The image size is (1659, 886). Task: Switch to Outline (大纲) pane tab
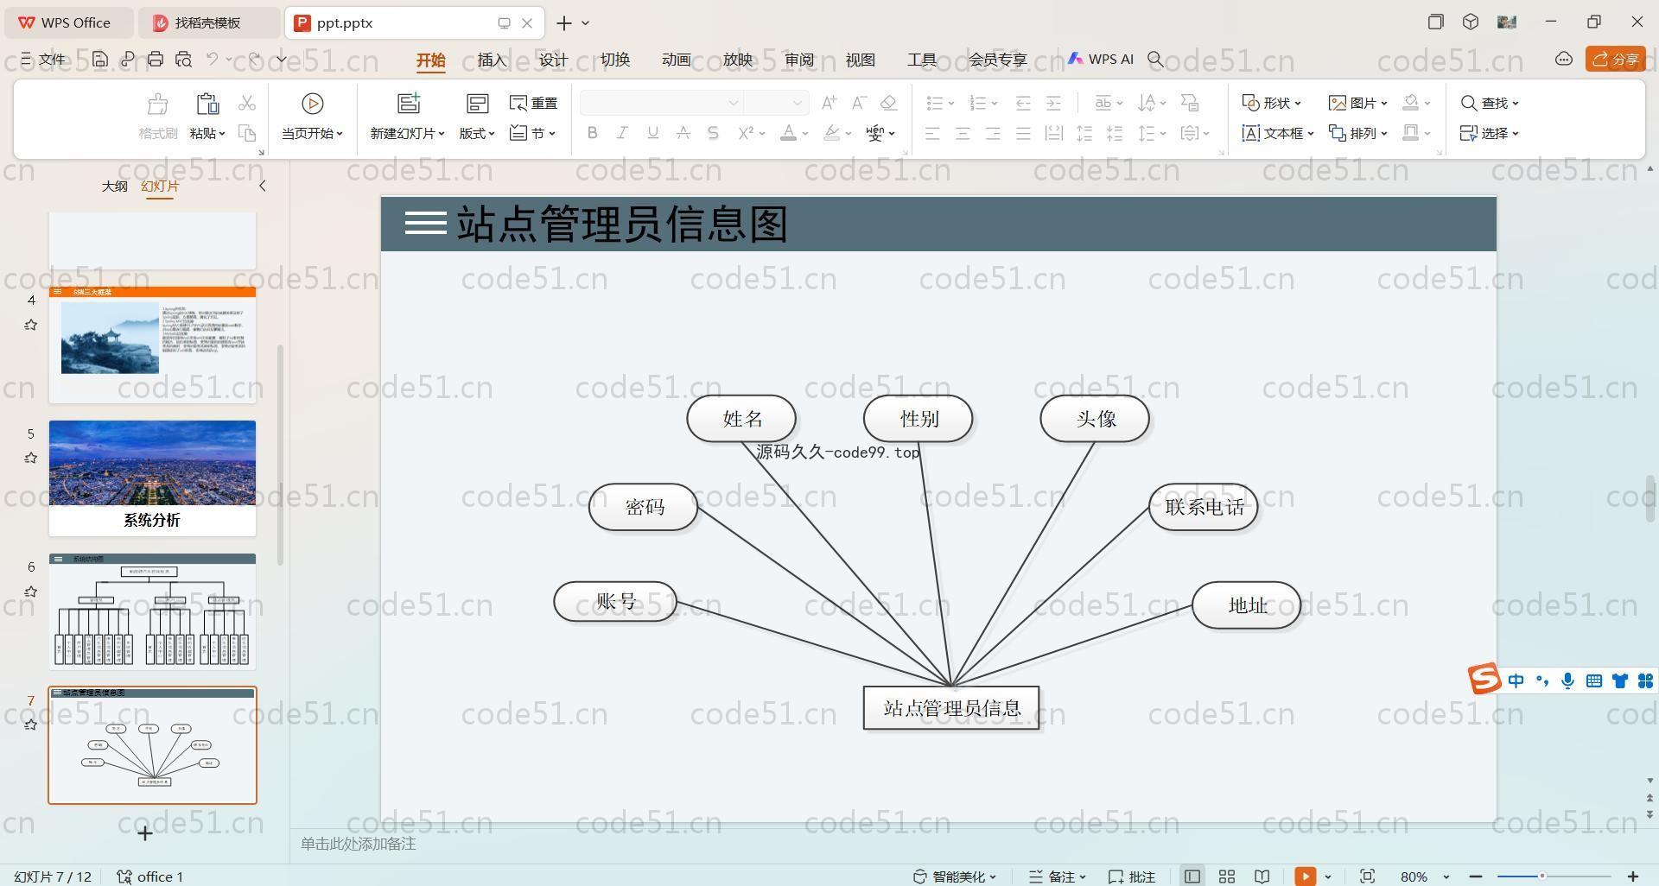pyautogui.click(x=114, y=186)
